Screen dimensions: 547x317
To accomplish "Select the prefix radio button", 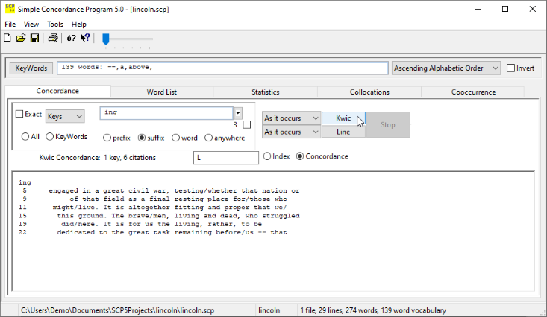I will (x=107, y=138).
